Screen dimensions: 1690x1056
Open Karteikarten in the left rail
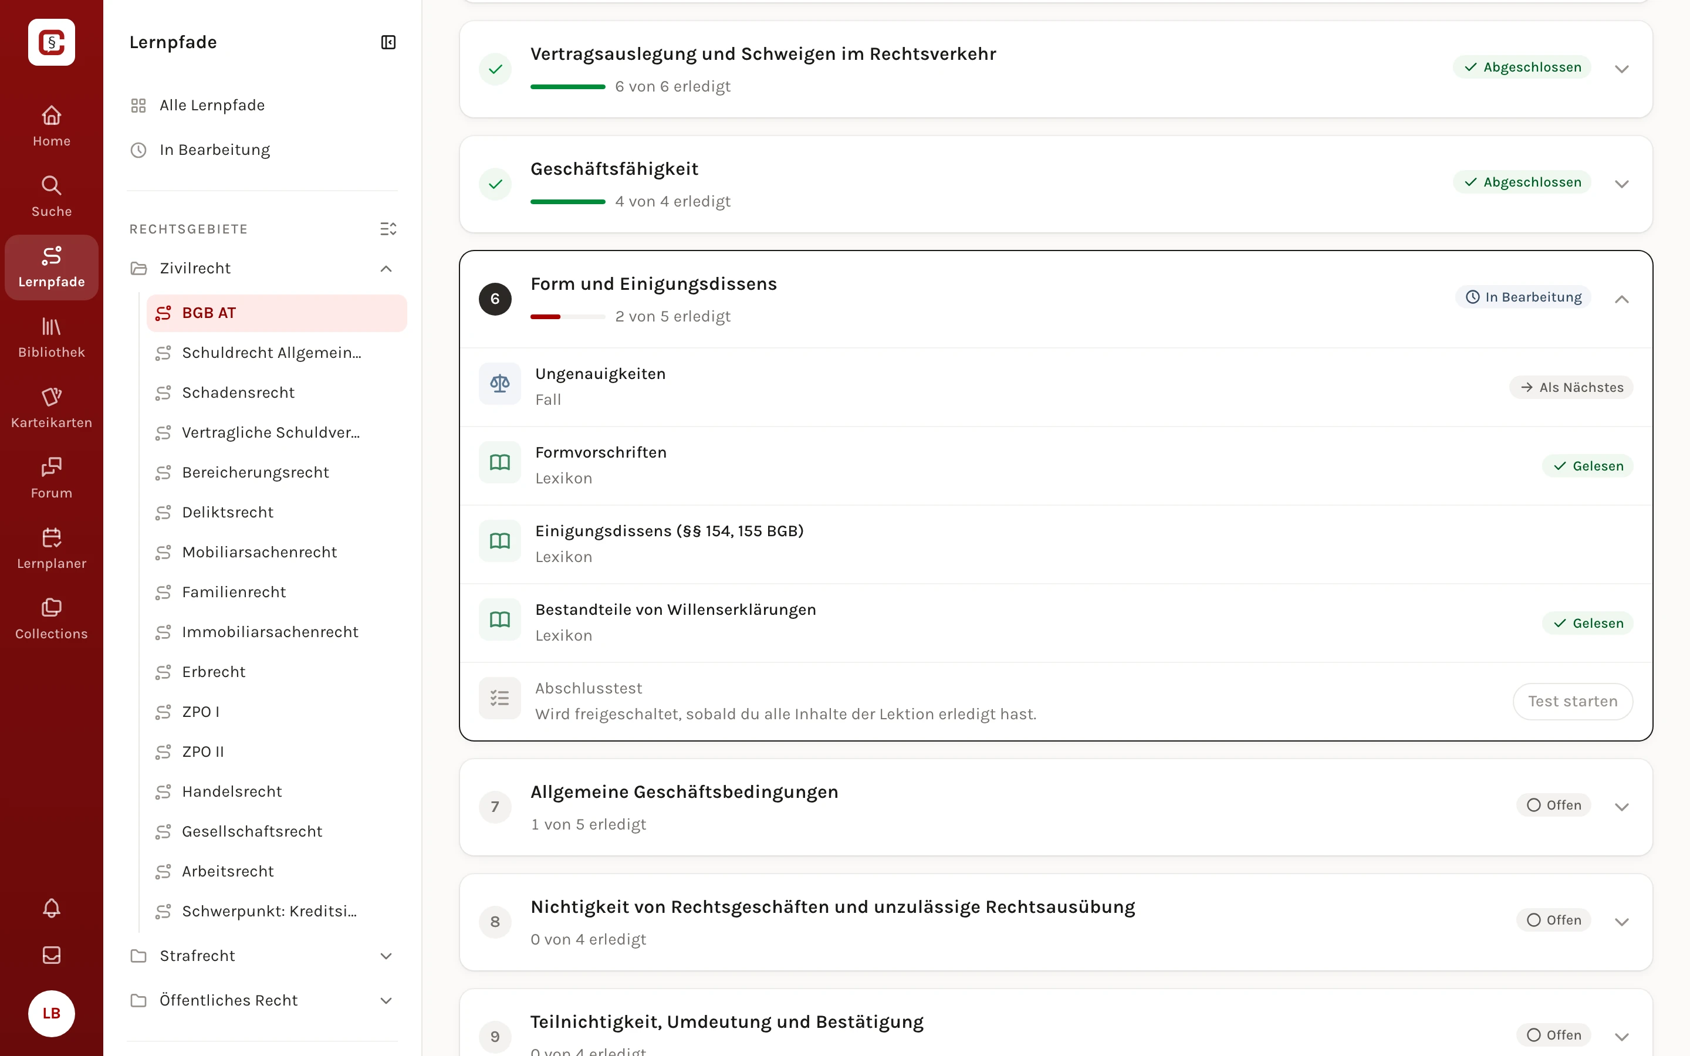[51, 408]
